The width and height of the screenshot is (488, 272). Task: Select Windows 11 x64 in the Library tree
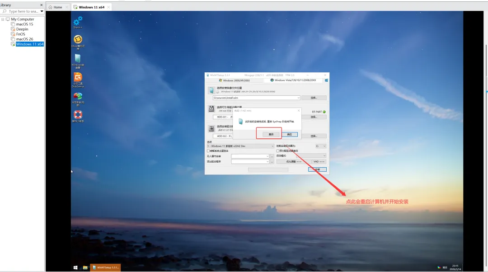click(x=29, y=44)
